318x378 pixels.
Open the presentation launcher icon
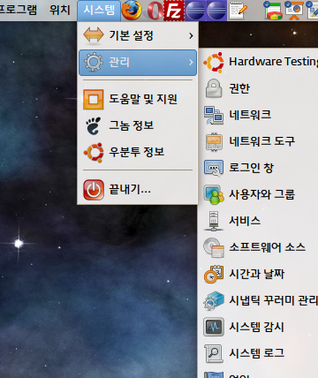coord(294,11)
